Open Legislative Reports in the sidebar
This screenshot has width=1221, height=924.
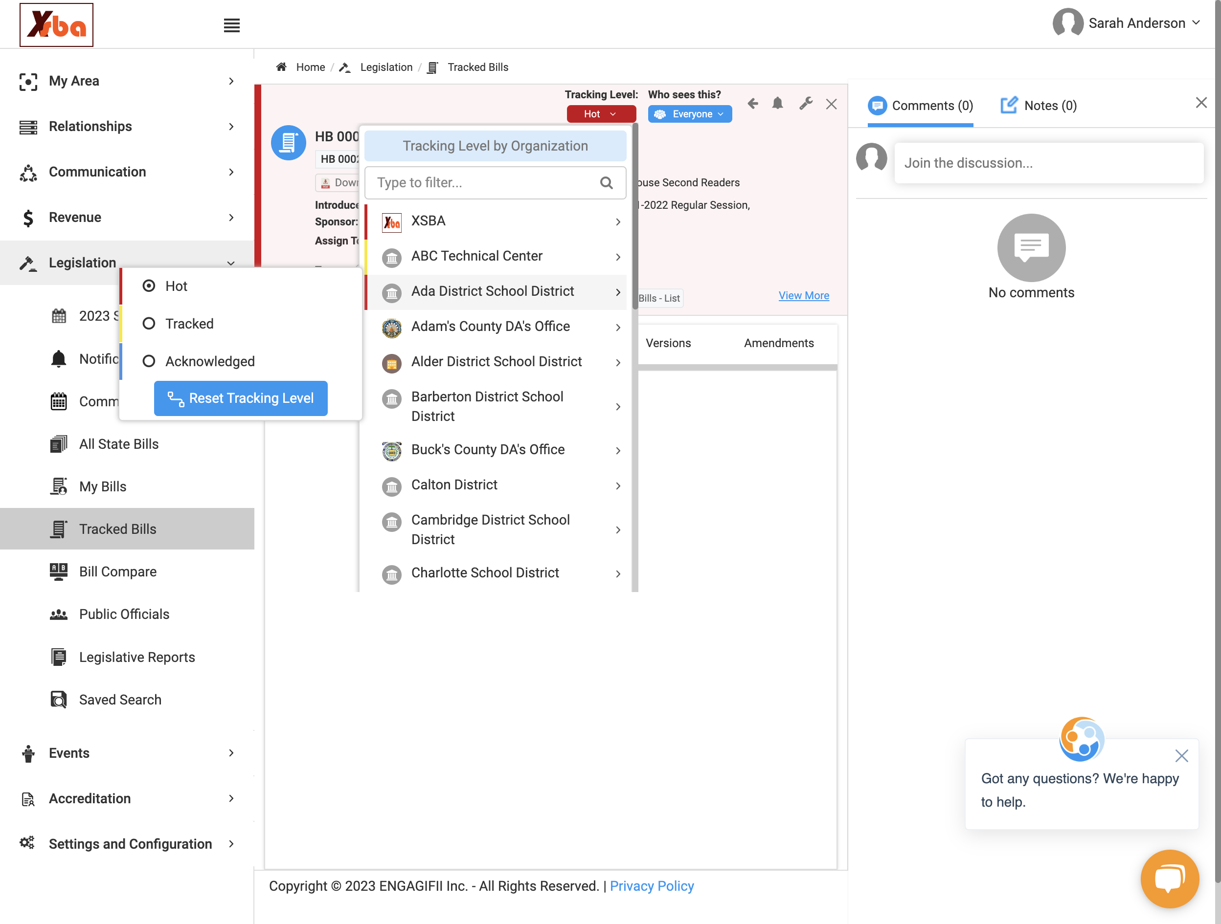[x=137, y=657]
